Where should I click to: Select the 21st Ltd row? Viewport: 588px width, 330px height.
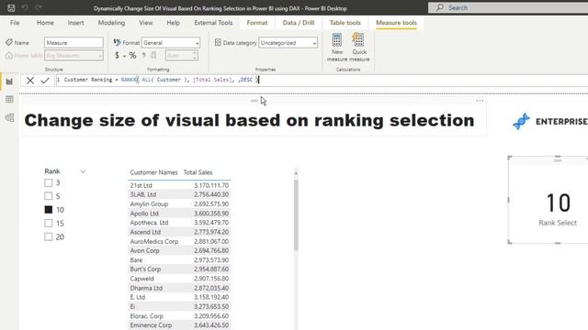click(179, 185)
